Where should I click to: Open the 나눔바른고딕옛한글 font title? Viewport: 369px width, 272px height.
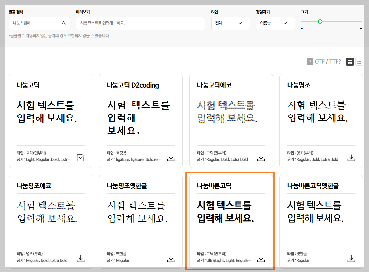313,186
